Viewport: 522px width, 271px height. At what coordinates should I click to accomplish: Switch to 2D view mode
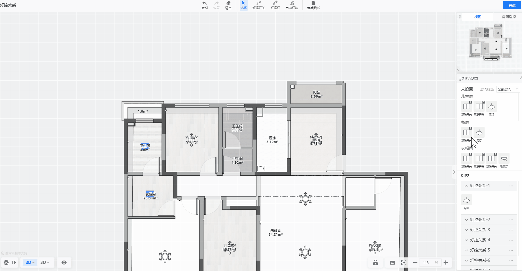point(29,263)
